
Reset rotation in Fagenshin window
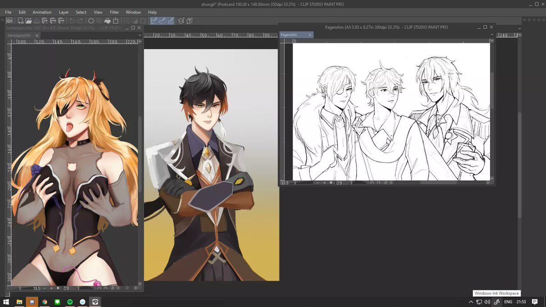coord(385,183)
